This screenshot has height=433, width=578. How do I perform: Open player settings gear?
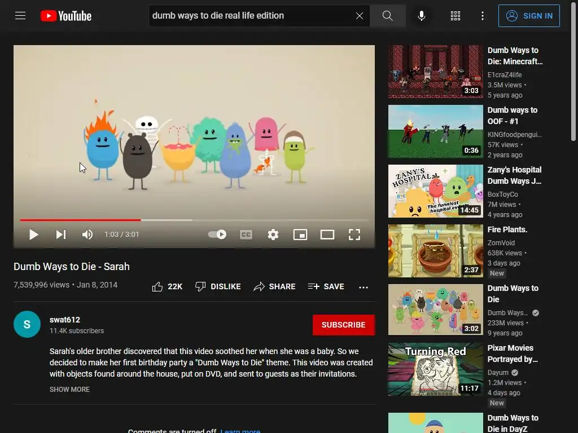(x=273, y=235)
